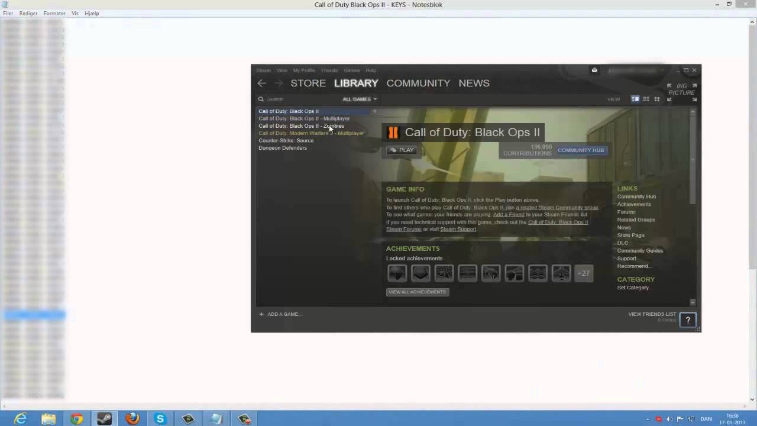Go back with the Steam back arrow
Screen dimensions: 757x426
click(261, 83)
